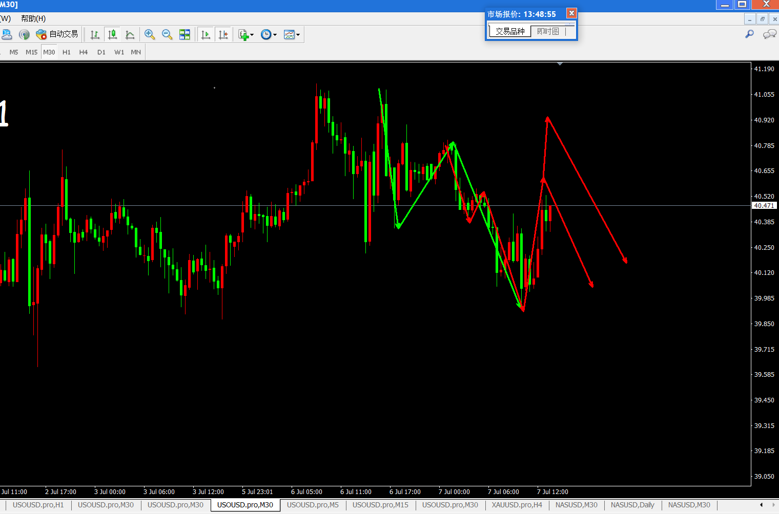The width and height of the screenshot is (779, 514).
Task: Click the 3 Jul 00:00 time label
Action: [110, 492]
